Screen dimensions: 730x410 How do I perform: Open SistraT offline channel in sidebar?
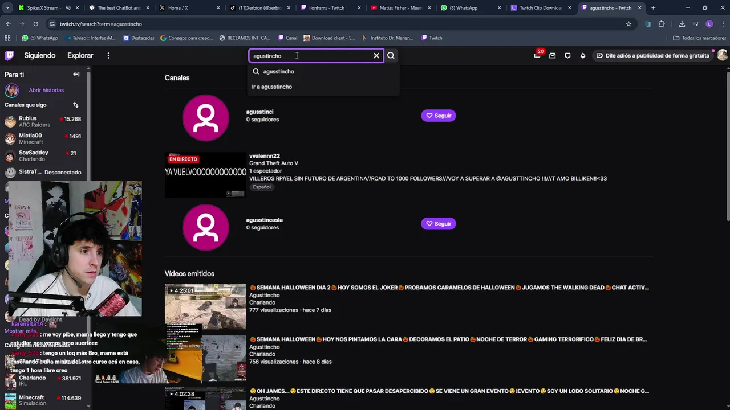click(43, 172)
